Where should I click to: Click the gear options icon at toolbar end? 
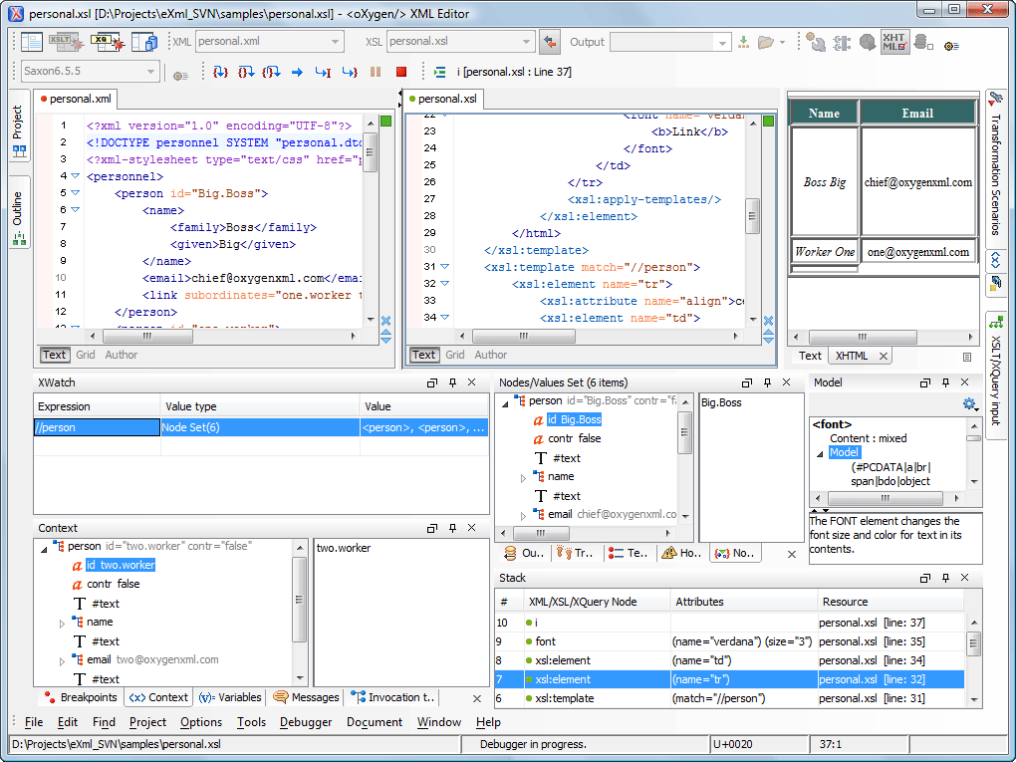[x=951, y=46]
